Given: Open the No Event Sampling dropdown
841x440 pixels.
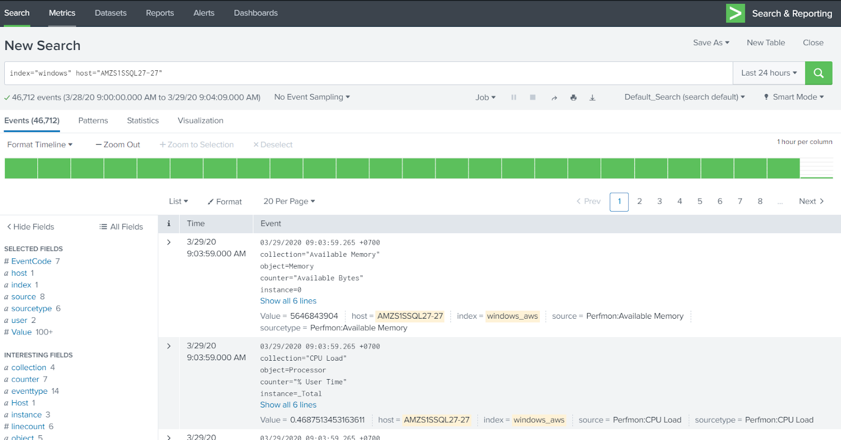Looking at the screenshot, I should [312, 97].
